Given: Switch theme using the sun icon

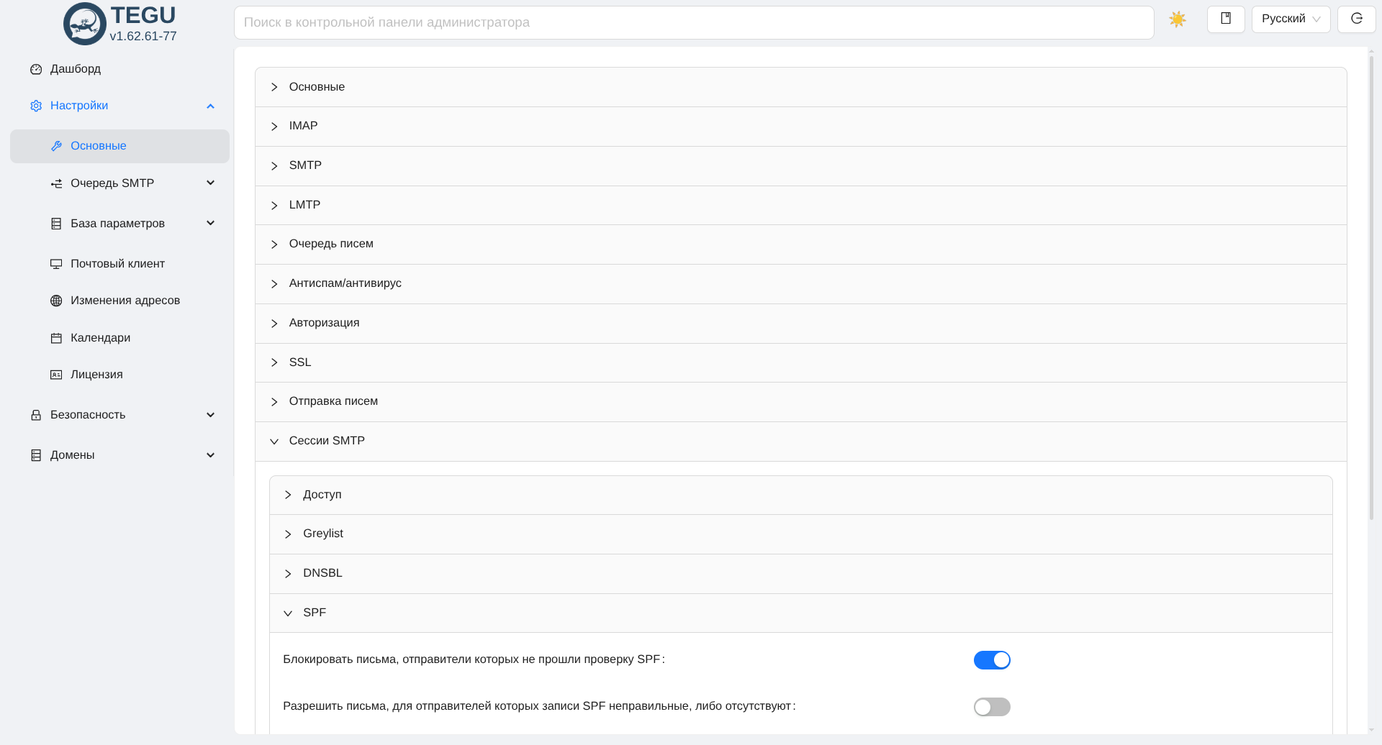Looking at the screenshot, I should [1178, 19].
